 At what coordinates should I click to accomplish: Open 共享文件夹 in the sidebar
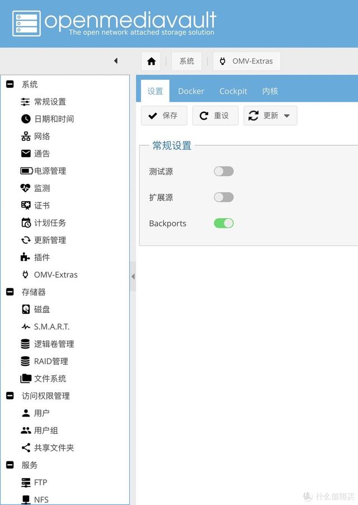point(54,447)
